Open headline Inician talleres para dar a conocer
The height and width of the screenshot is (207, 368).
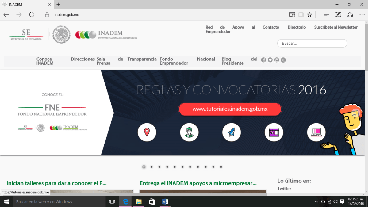click(x=56, y=183)
